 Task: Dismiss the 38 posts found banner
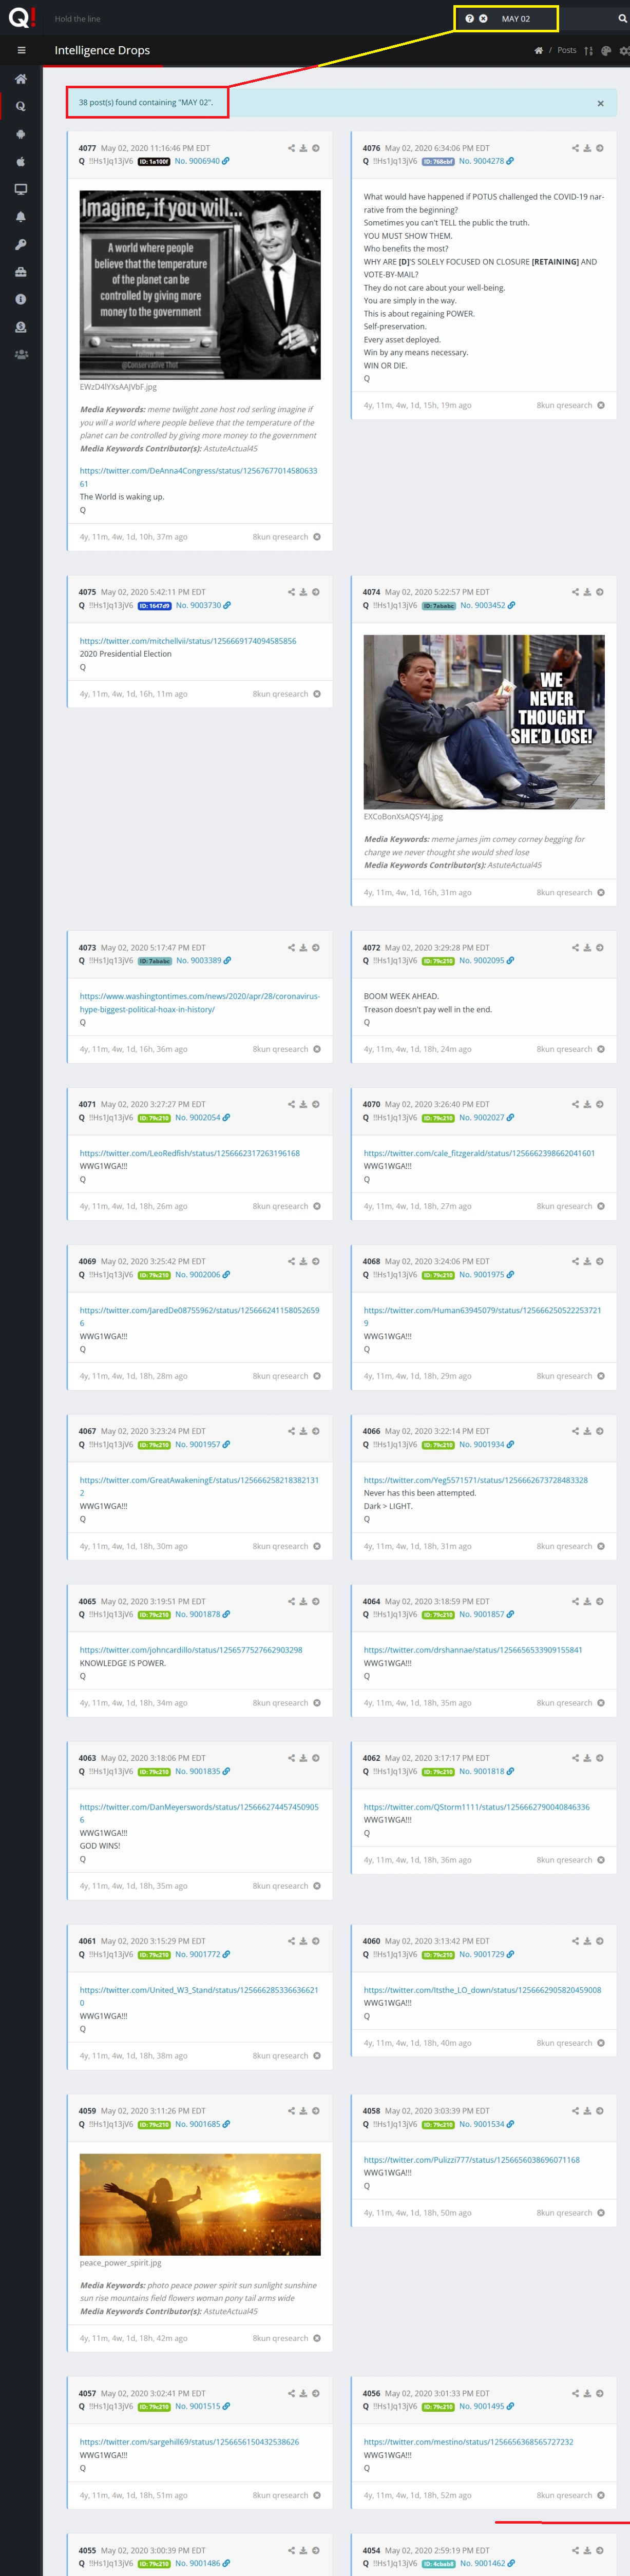(600, 103)
